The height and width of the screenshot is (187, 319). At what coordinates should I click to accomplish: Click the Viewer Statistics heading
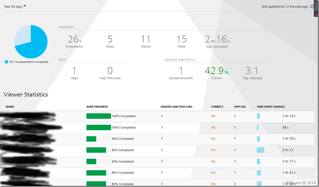point(26,94)
